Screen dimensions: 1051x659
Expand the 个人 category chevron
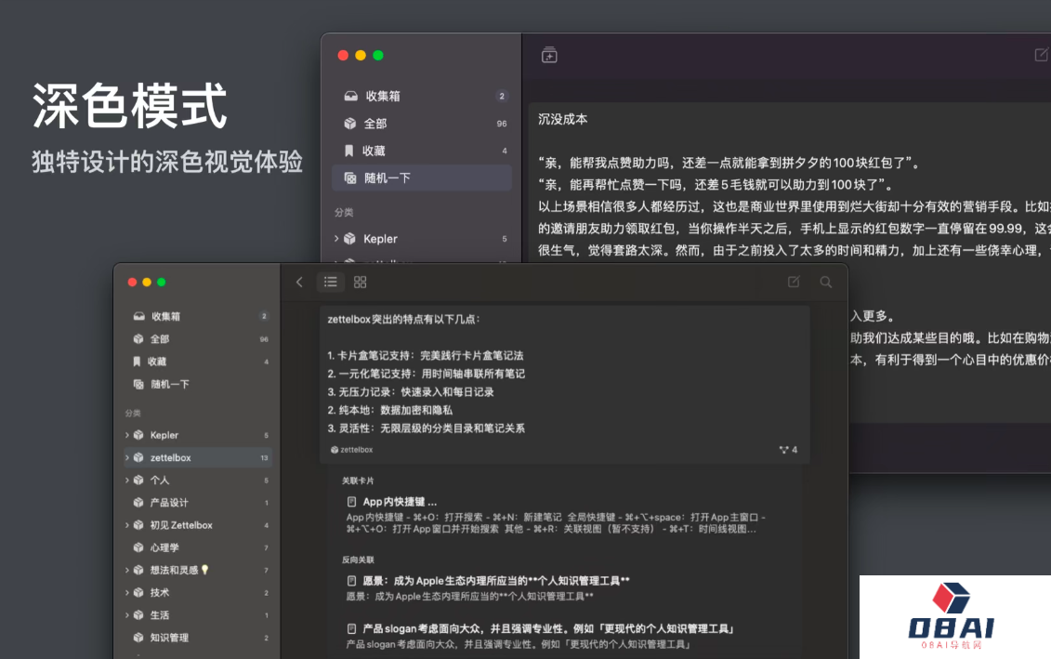click(127, 481)
